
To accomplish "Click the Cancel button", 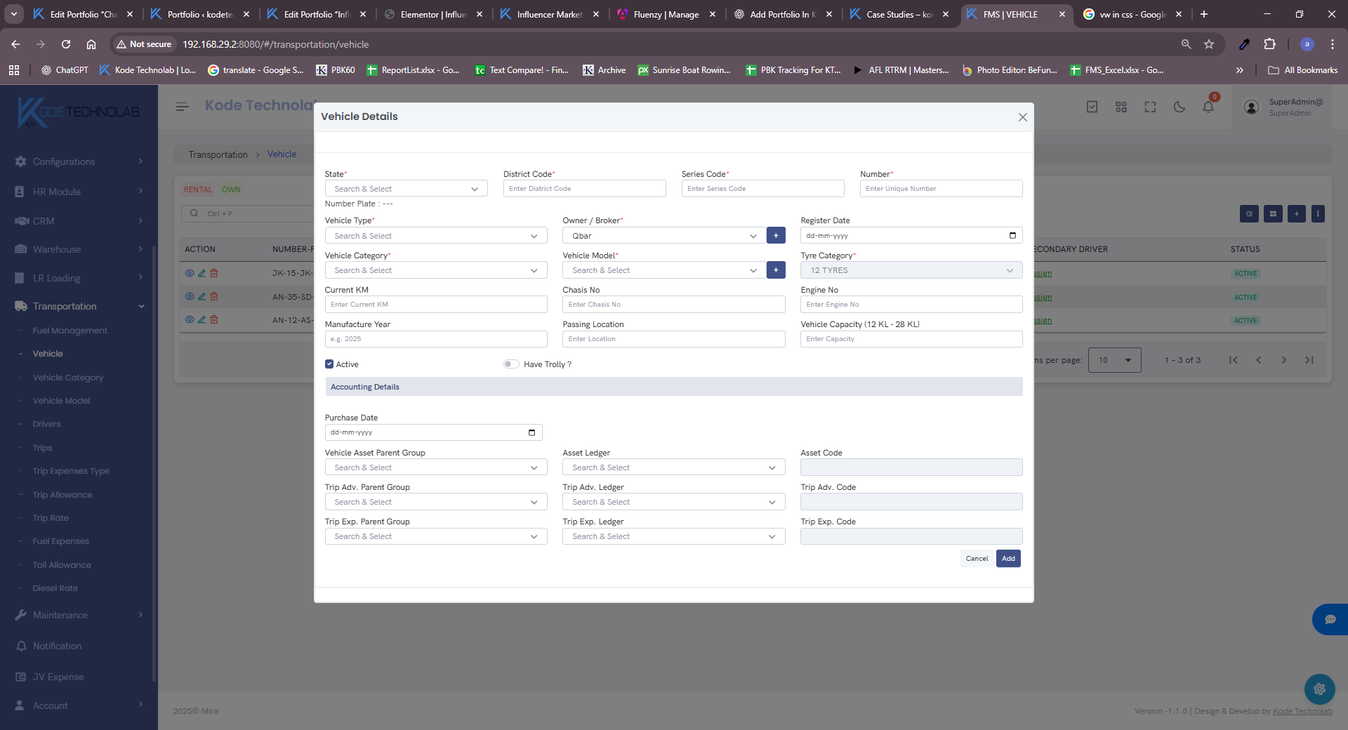I will click(977, 559).
